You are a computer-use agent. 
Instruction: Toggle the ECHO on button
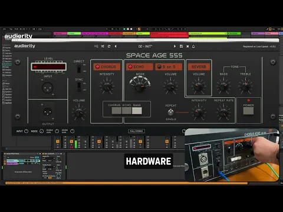click(x=140, y=67)
